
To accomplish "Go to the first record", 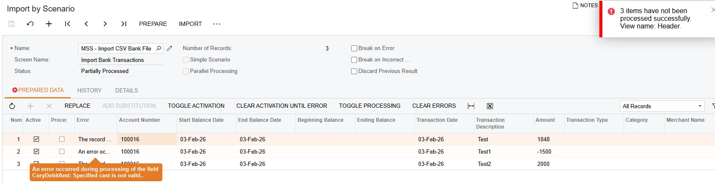I will tap(68, 24).
